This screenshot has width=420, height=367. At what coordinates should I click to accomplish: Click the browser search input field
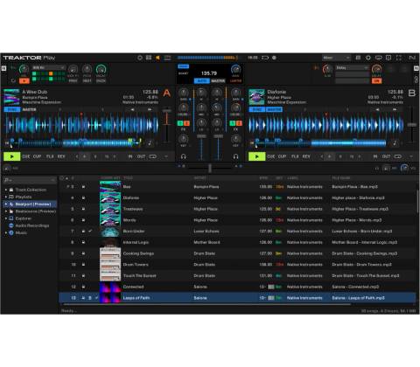[x=29, y=181]
